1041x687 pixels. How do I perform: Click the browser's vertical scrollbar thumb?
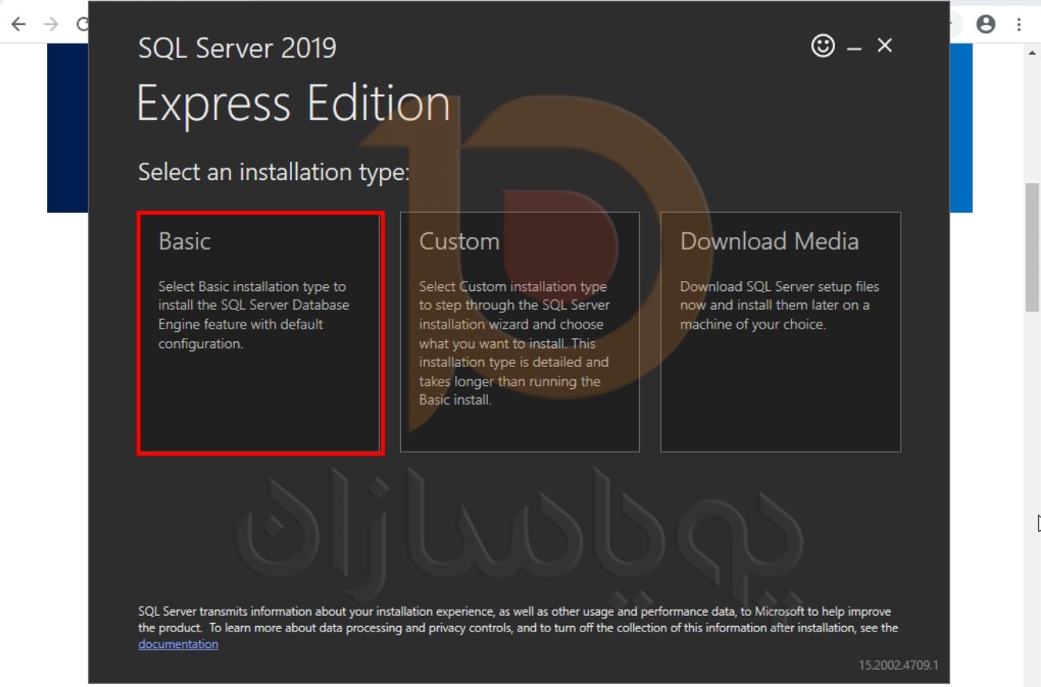pos(1032,246)
